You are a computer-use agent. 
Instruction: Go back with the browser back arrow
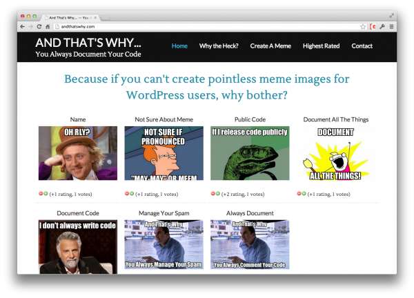click(23, 27)
